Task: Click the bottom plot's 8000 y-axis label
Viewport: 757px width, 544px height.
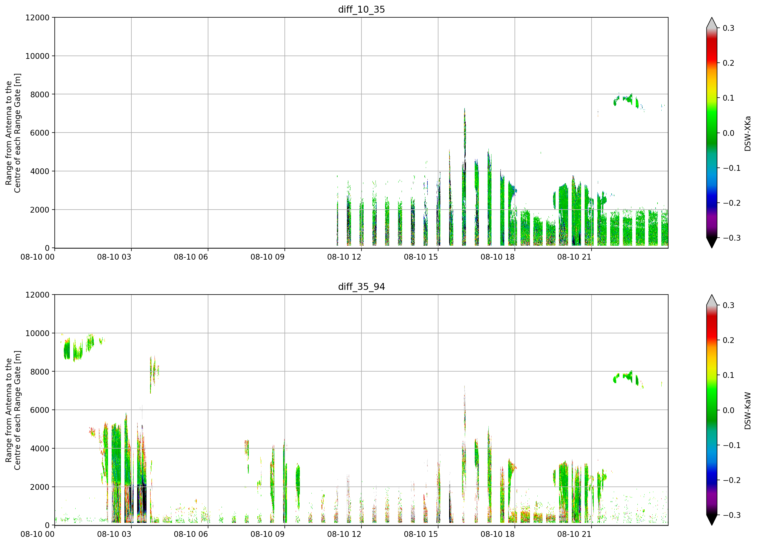Action: (40, 372)
